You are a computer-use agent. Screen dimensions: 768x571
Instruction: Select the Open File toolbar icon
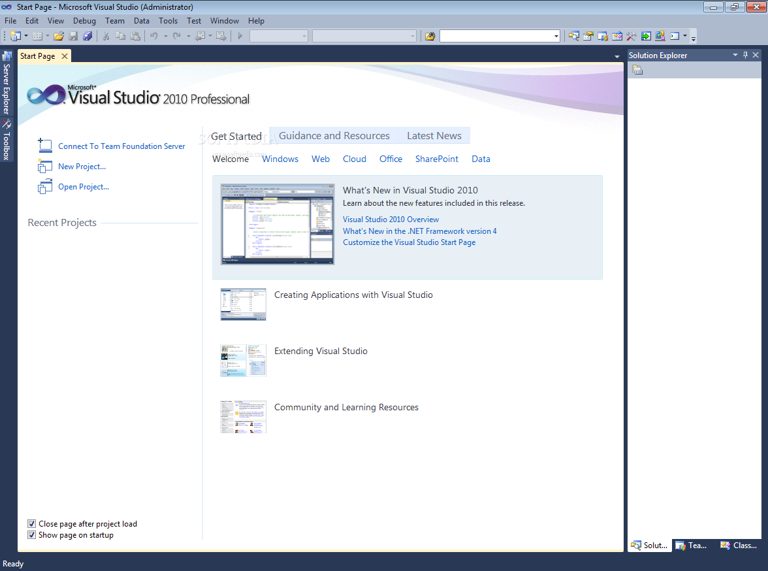point(58,36)
